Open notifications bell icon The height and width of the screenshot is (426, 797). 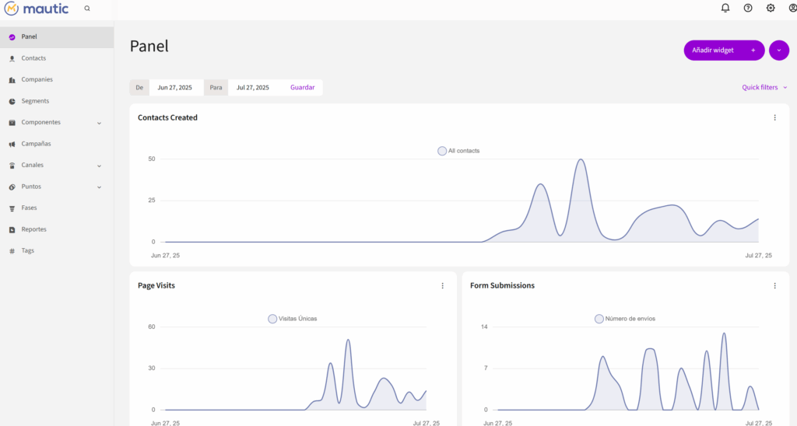[725, 8]
